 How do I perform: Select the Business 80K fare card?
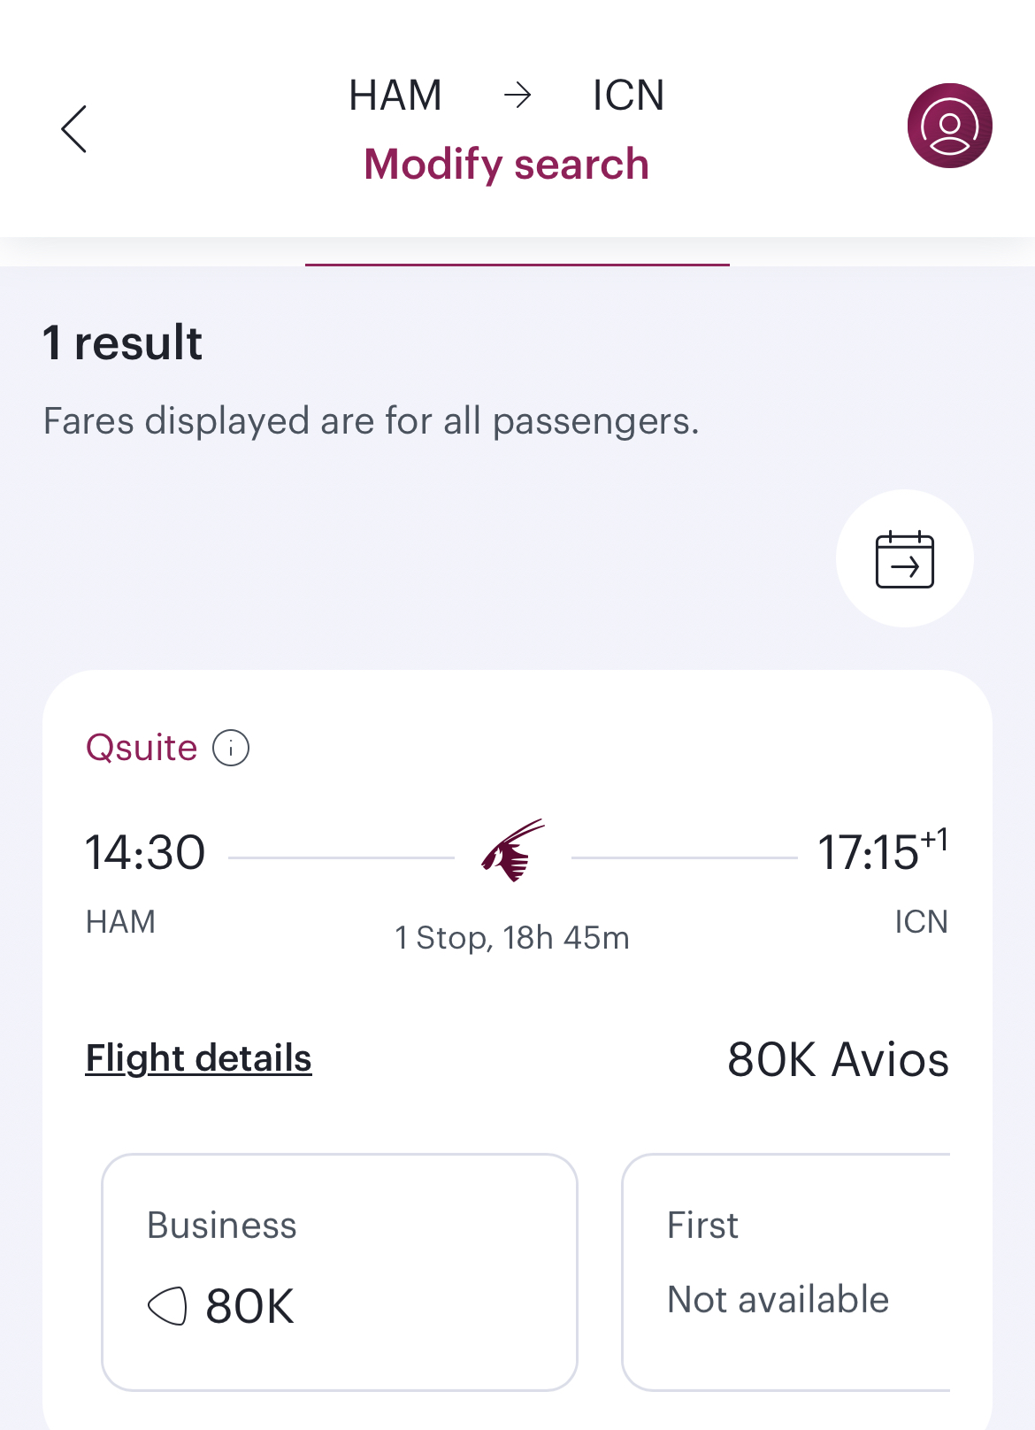[x=340, y=1272]
